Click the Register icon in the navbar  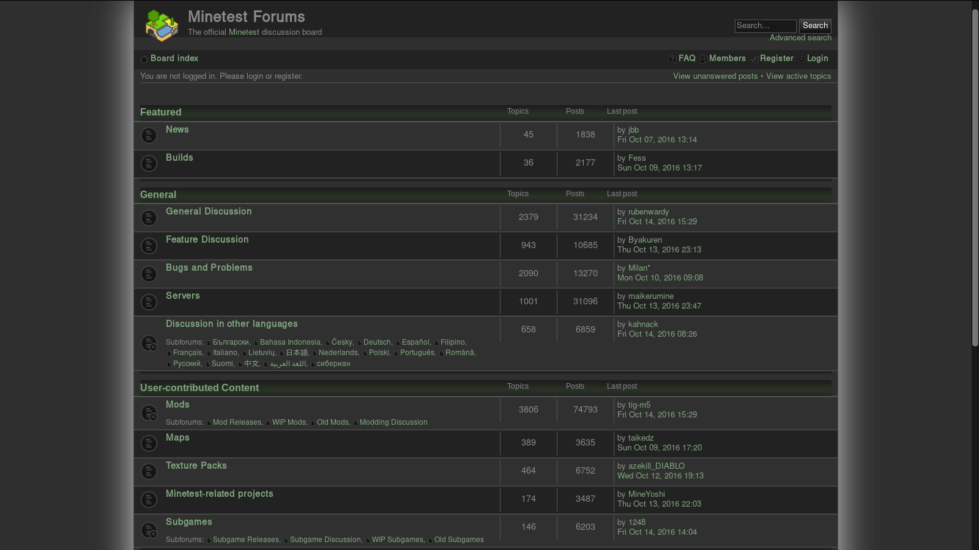coord(754,59)
